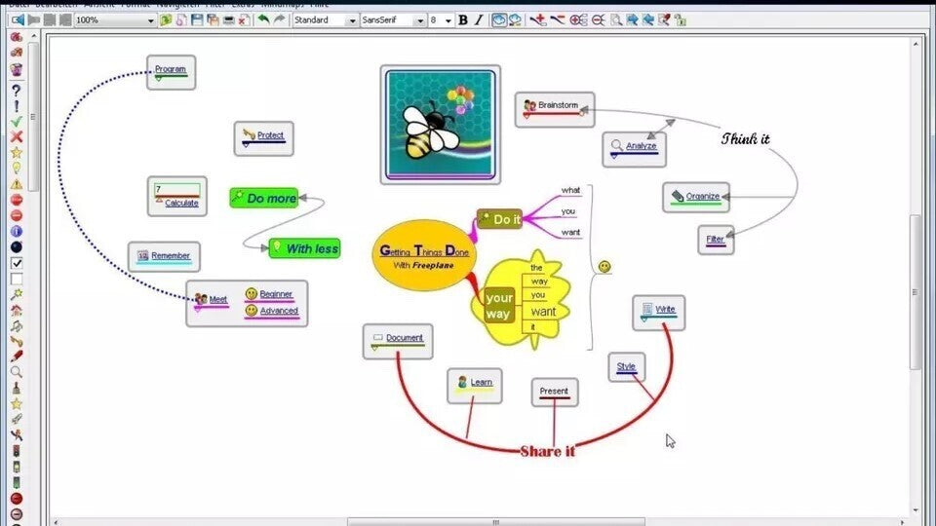Select the unchecked box icon in sidebar
The height and width of the screenshot is (526, 936).
pyautogui.click(x=16, y=279)
